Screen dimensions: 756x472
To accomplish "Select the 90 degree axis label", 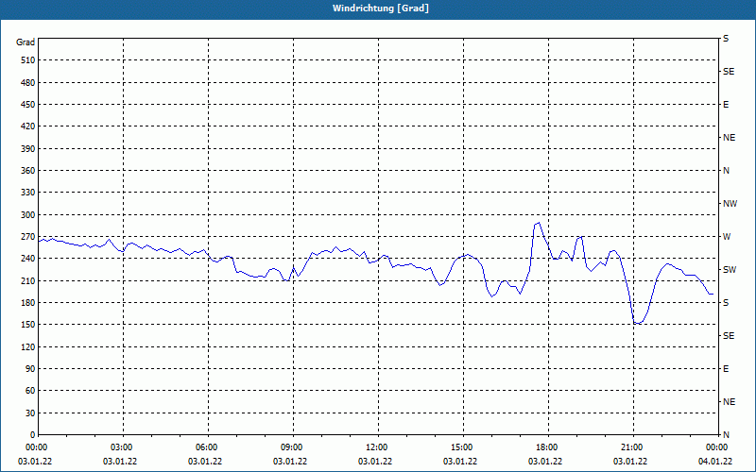I will pyautogui.click(x=30, y=369).
